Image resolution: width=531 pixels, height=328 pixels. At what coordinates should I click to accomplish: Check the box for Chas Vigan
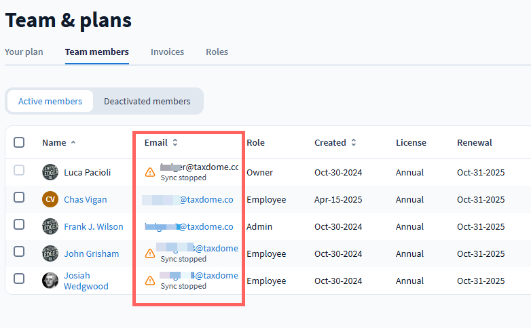coord(19,197)
